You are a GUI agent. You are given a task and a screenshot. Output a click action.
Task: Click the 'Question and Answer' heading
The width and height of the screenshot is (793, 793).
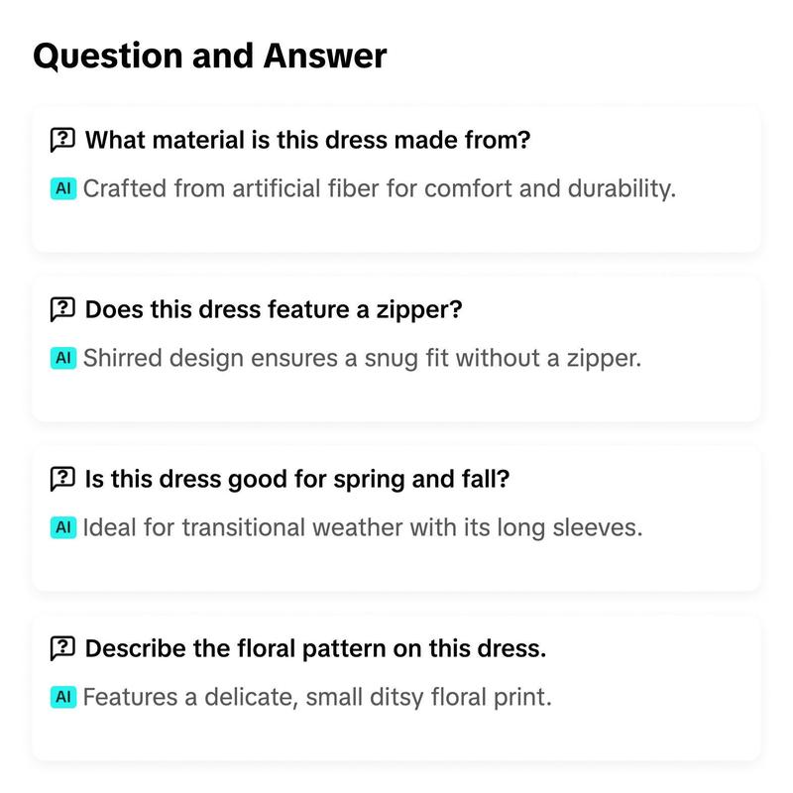pyautogui.click(x=210, y=56)
